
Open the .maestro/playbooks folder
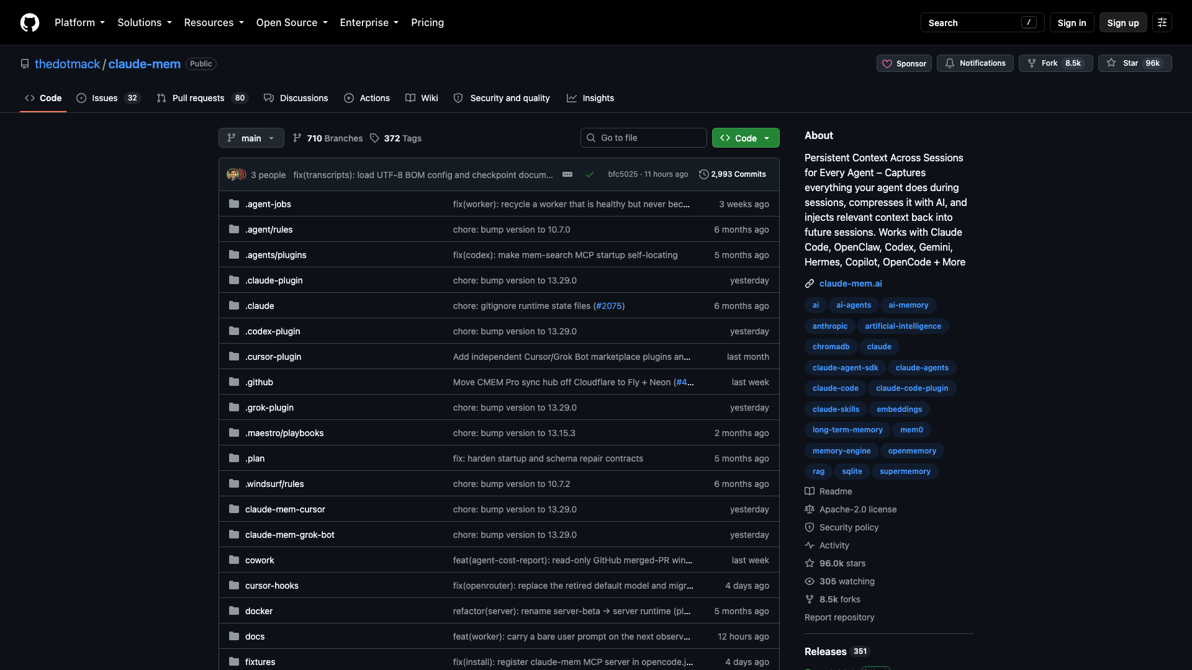click(x=284, y=432)
